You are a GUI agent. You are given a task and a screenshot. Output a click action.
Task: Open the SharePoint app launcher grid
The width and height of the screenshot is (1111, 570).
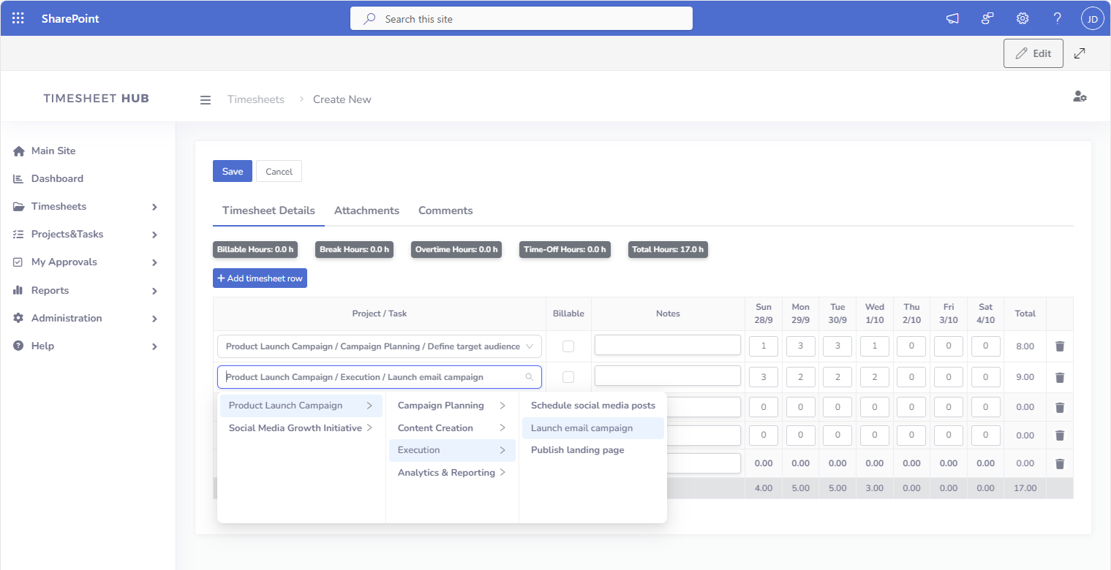tap(18, 18)
